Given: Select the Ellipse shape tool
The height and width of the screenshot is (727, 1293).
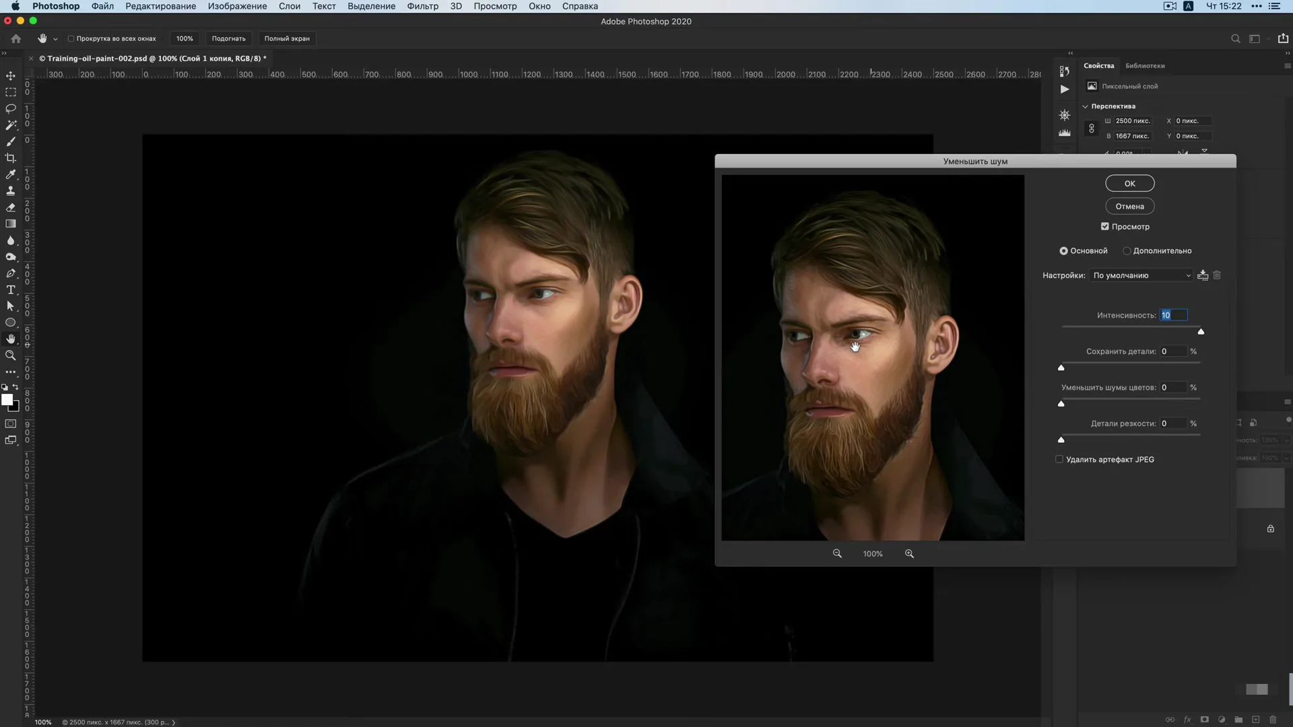Looking at the screenshot, I should coord(11,322).
